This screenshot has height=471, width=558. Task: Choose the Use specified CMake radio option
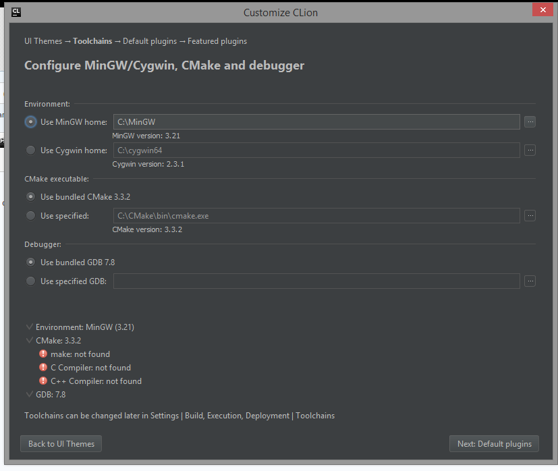coord(30,216)
